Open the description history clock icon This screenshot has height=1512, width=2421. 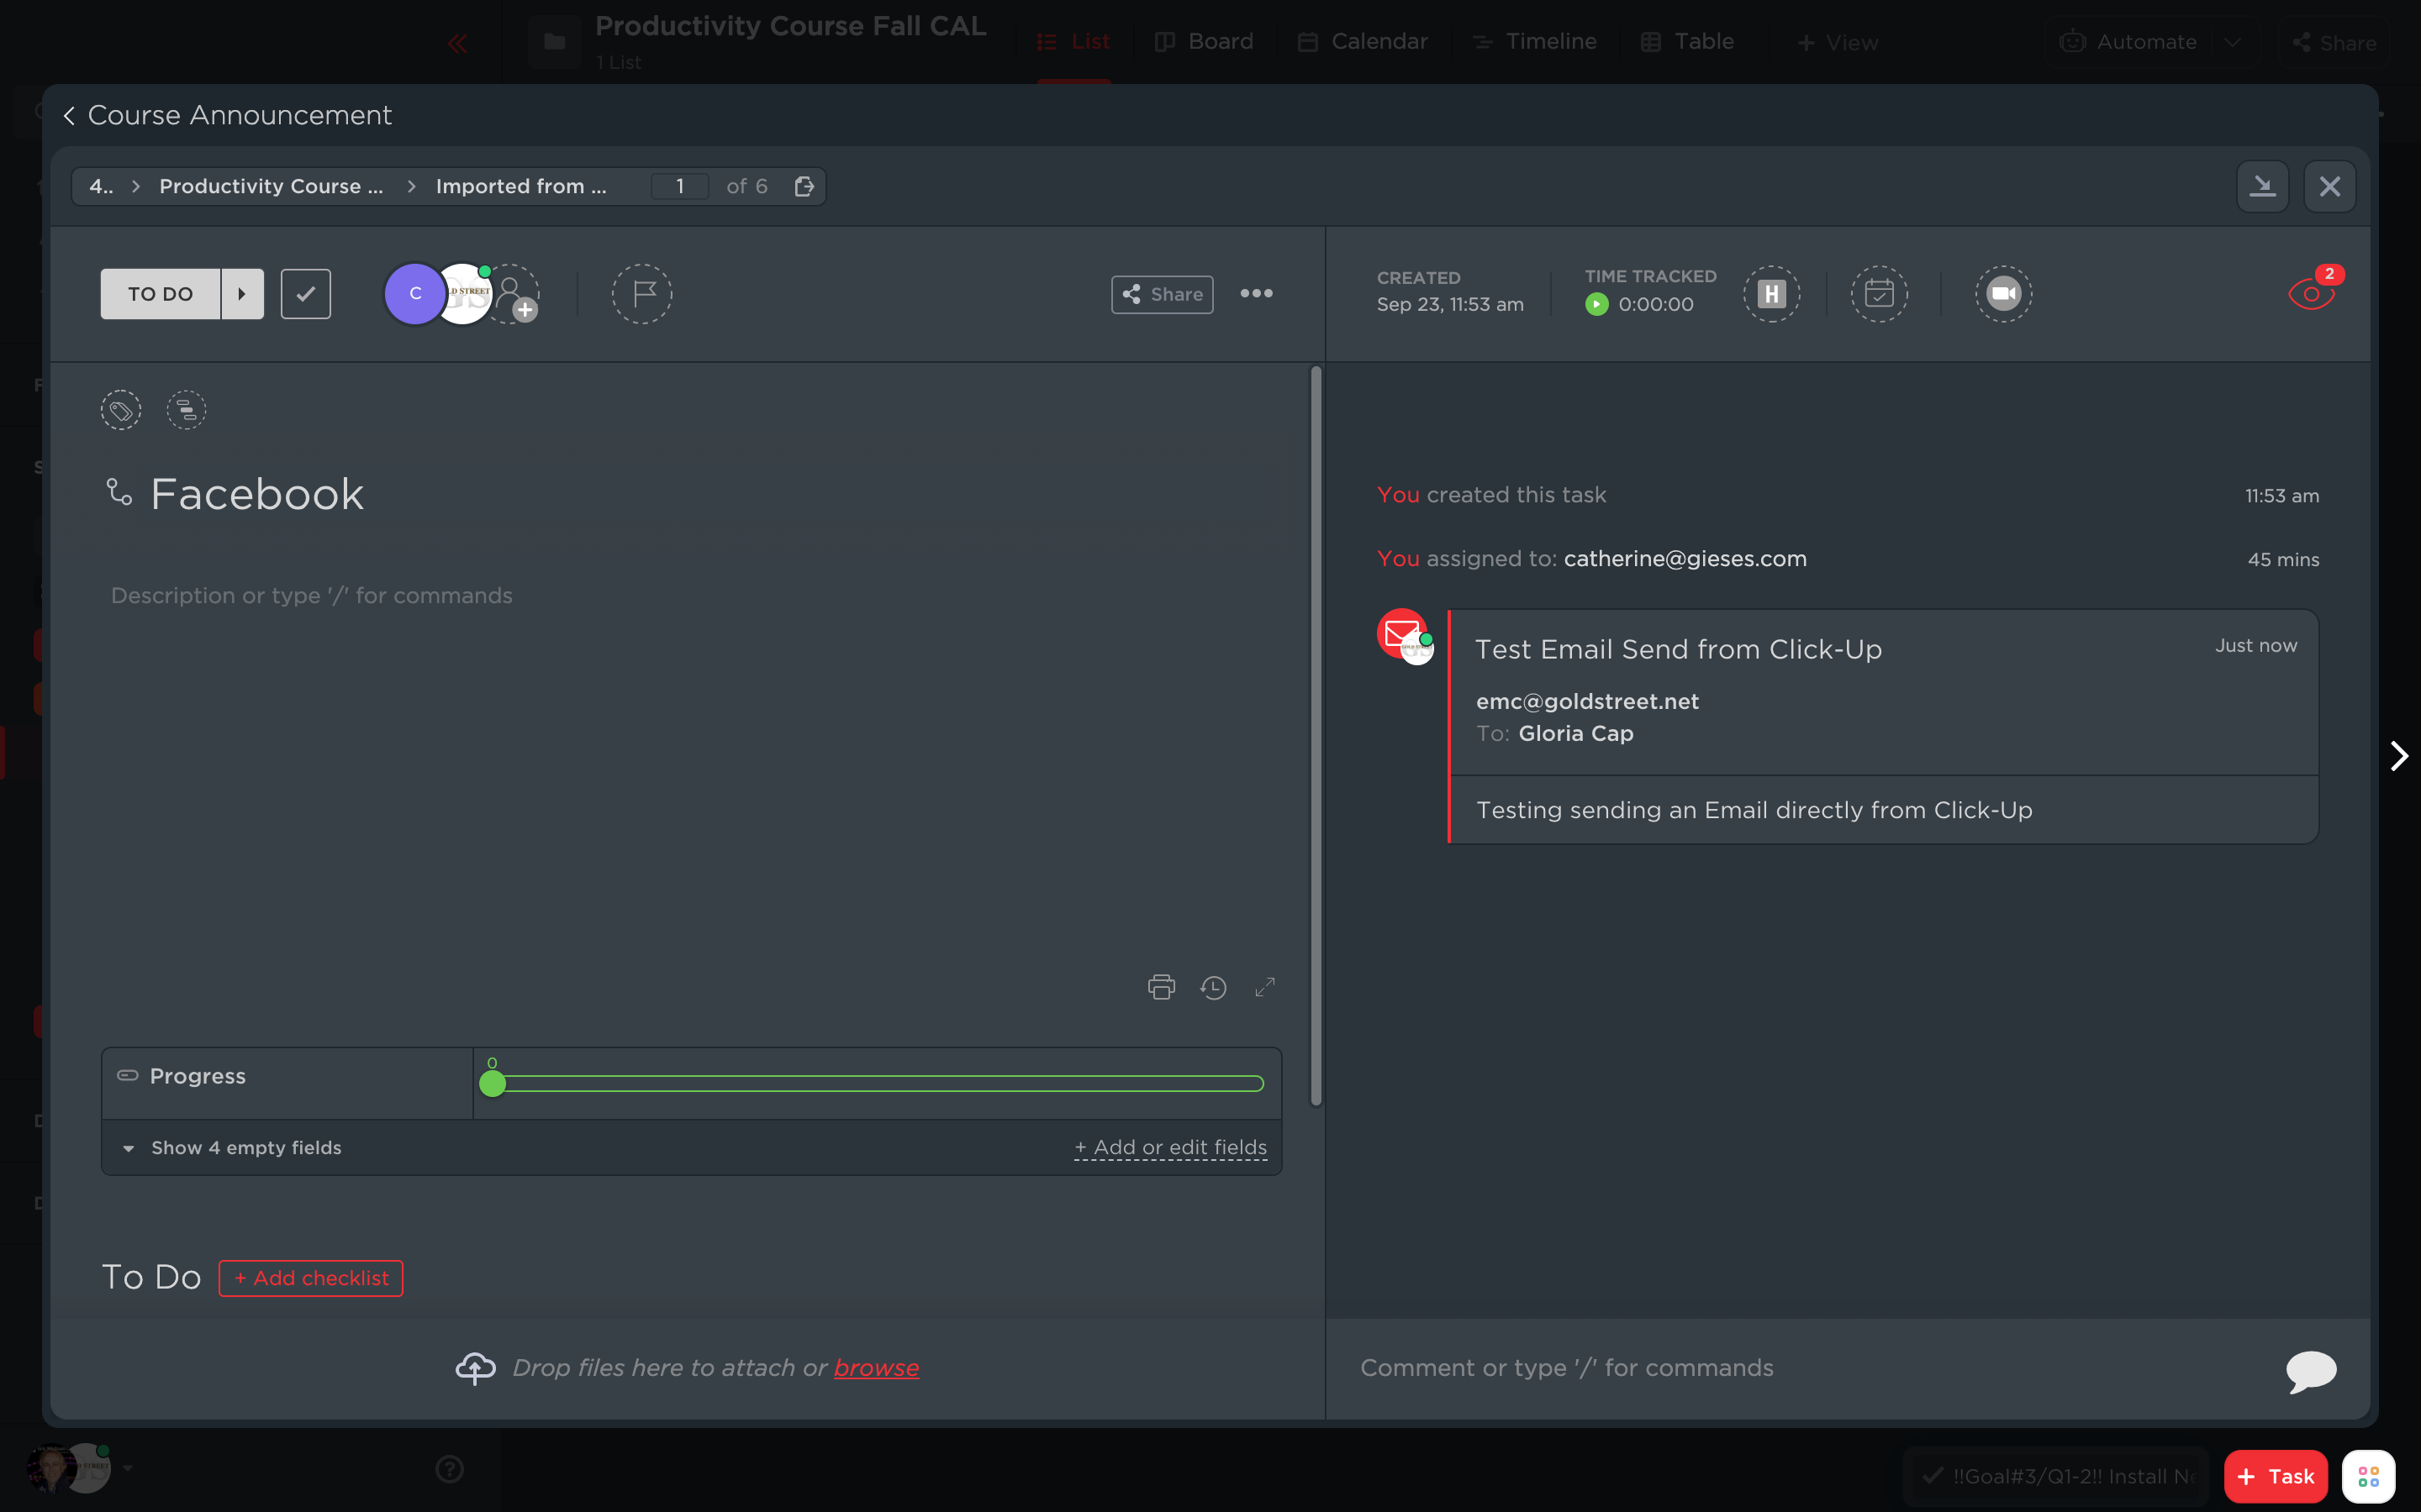click(1214, 987)
